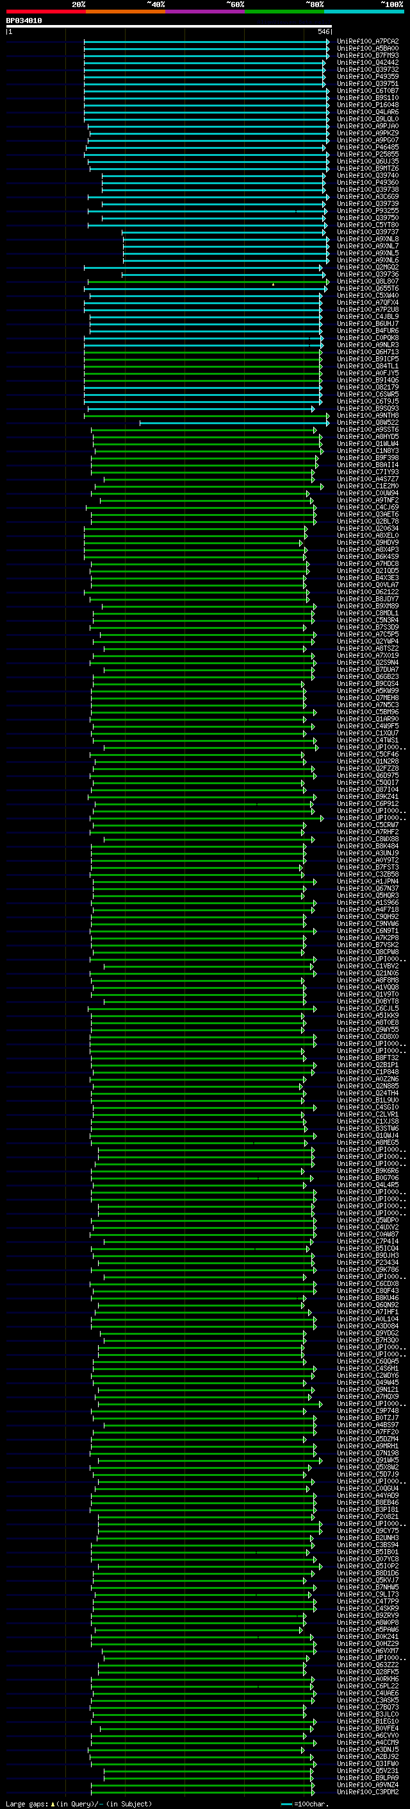Click the alignment arrowhead of UniRef100_B9SQ93
Viewport: 410px width, 1809px height.
coord(313,409)
